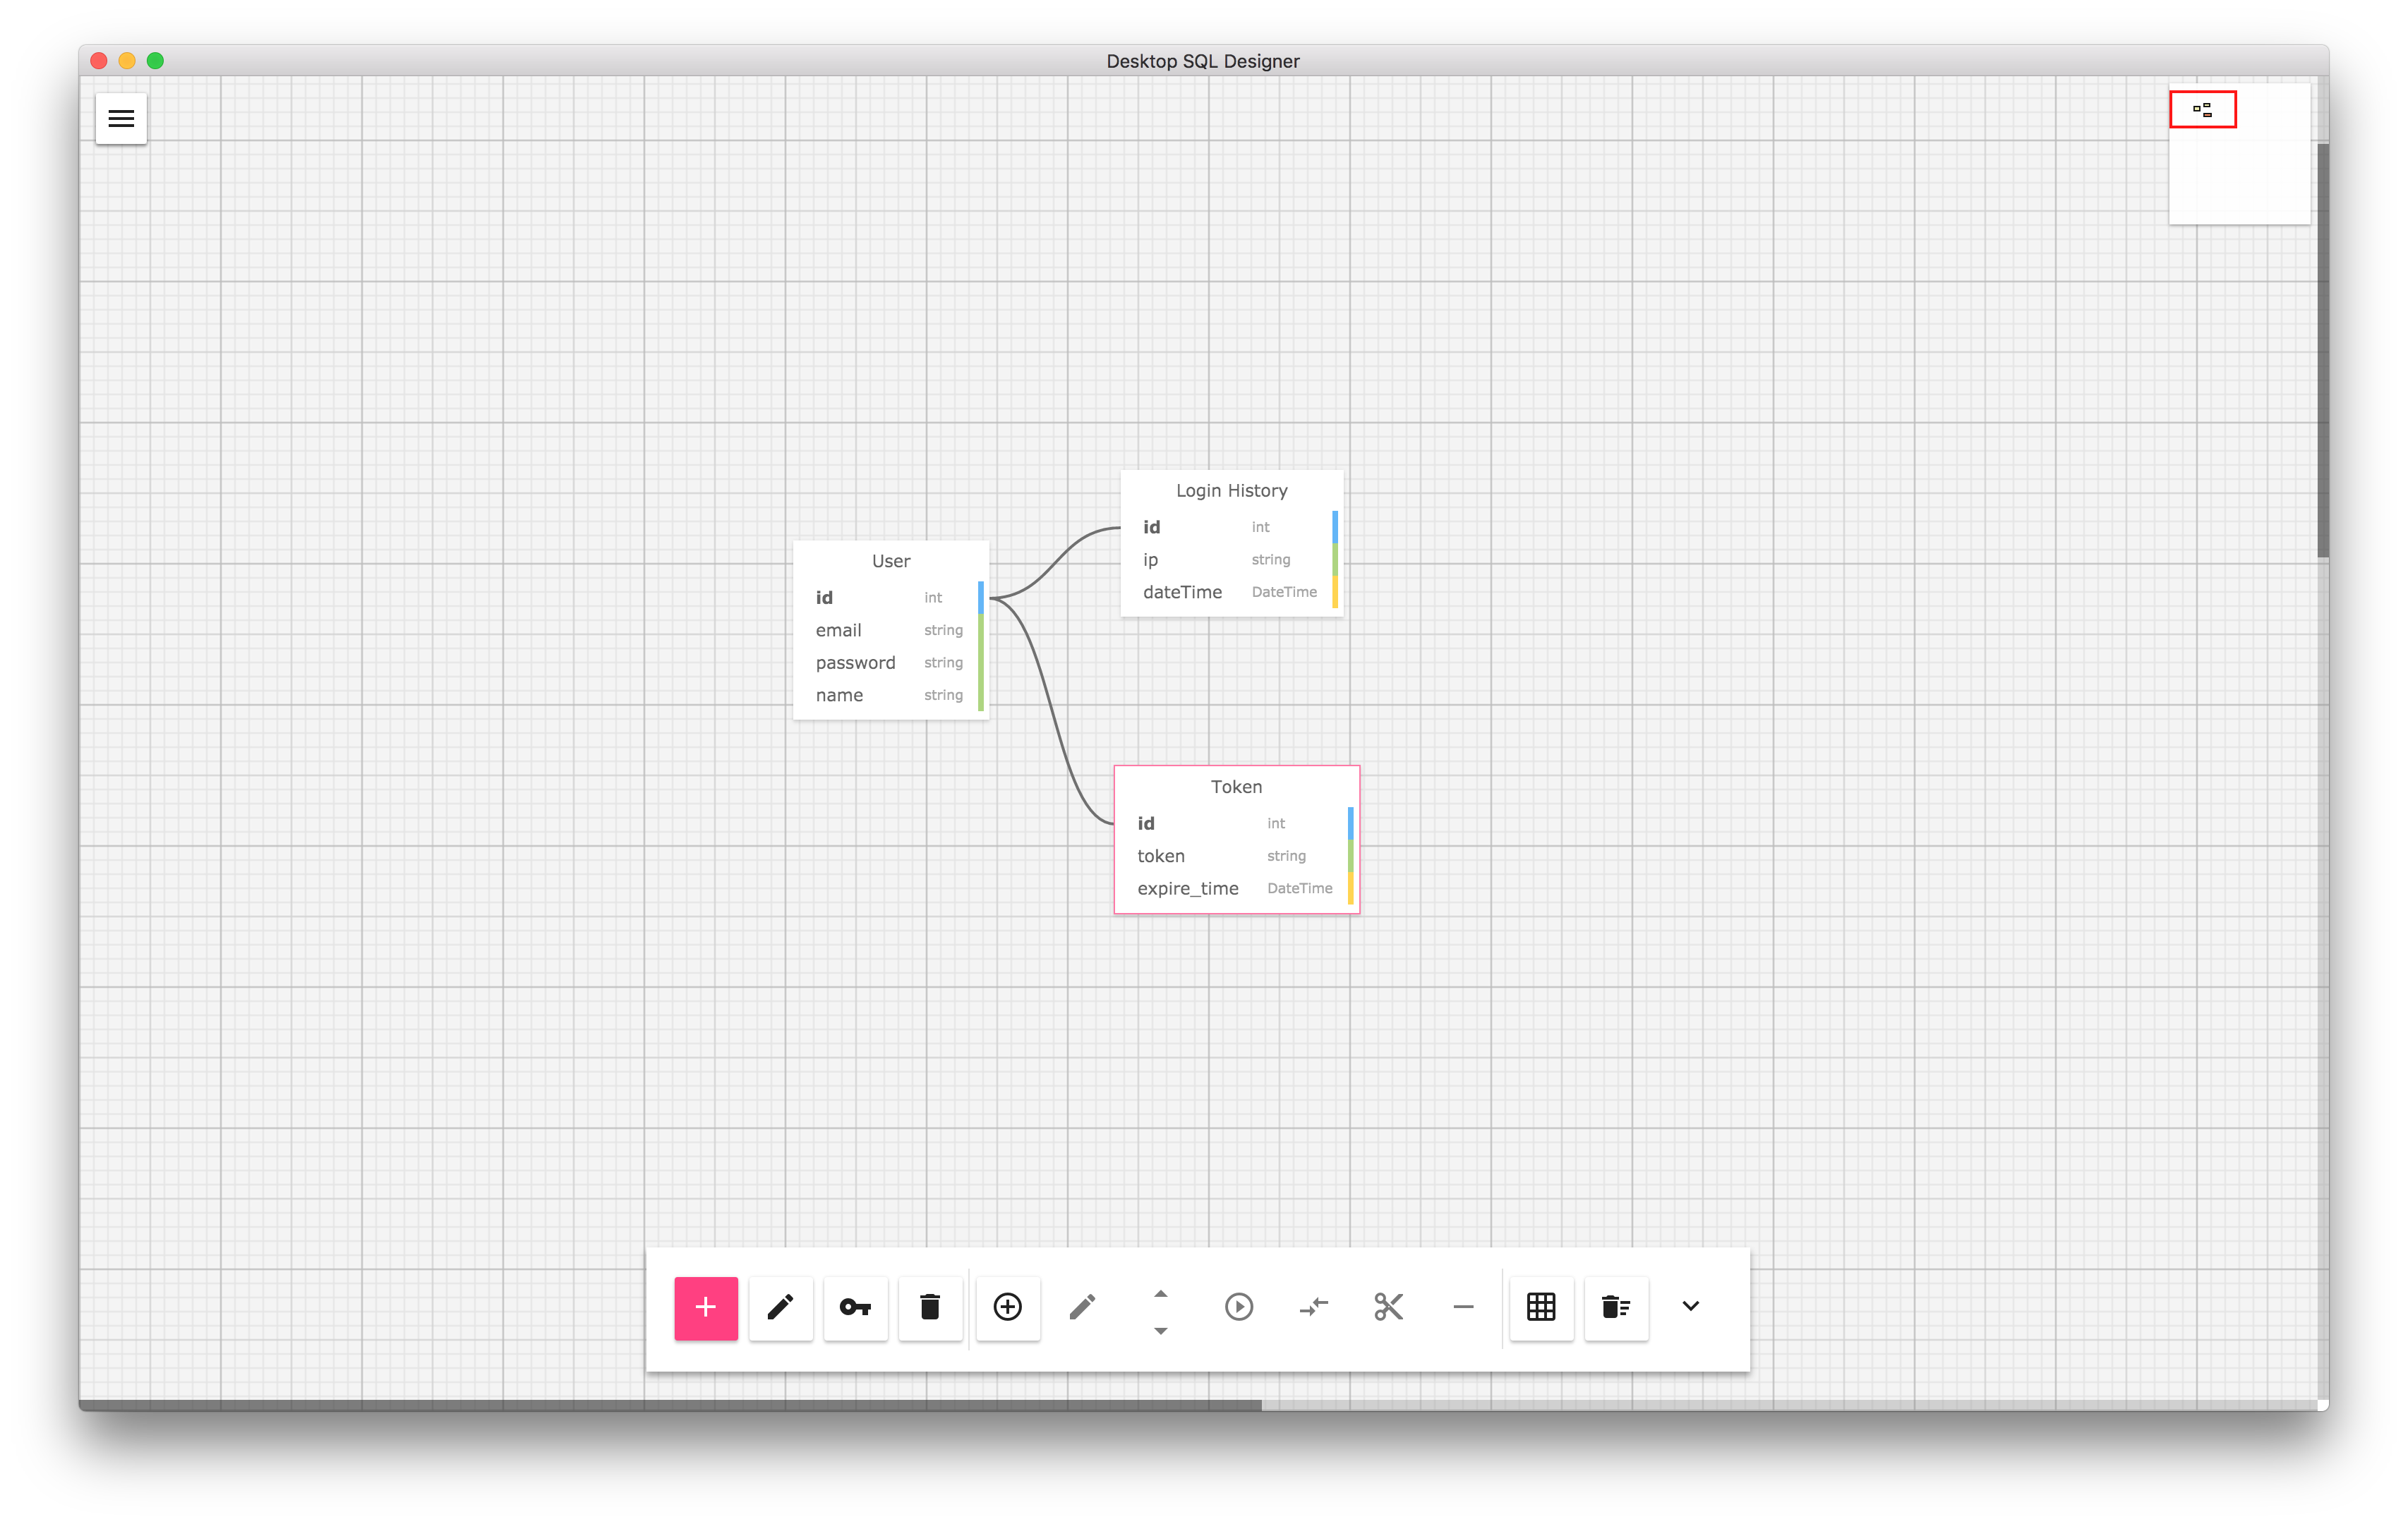Screen dimensions: 2408x1524
Task: Select the User table title
Action: tap(890, 561)
